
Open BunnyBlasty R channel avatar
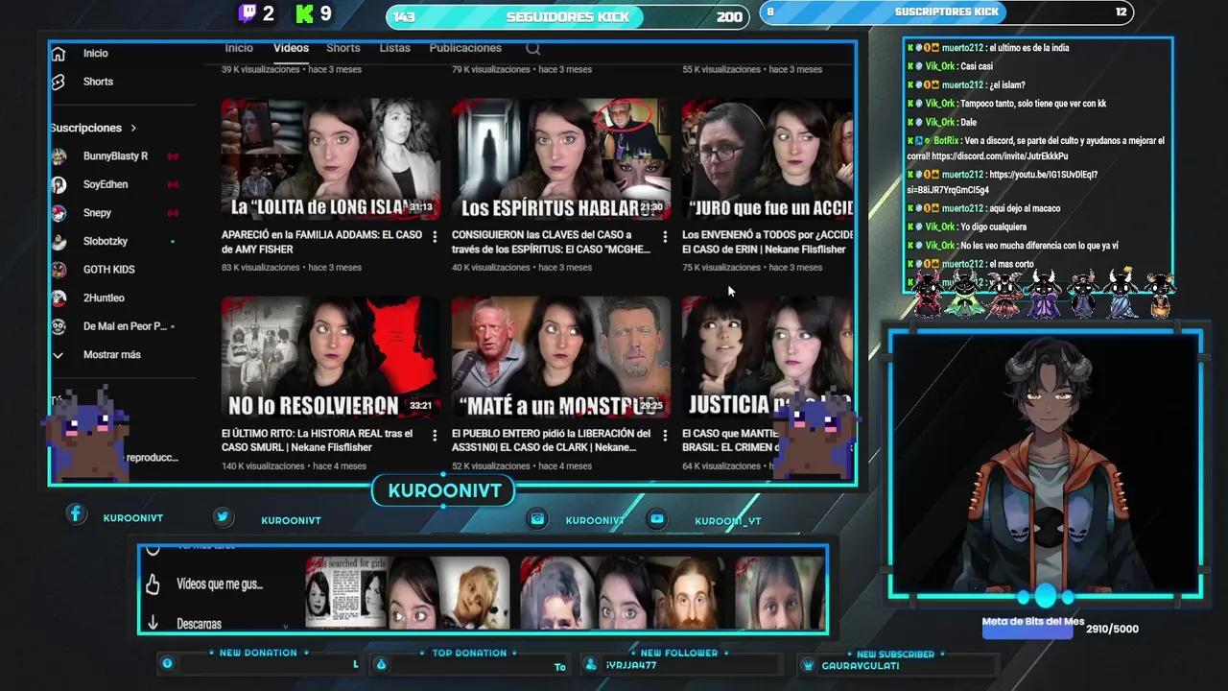tap(59, 155)
